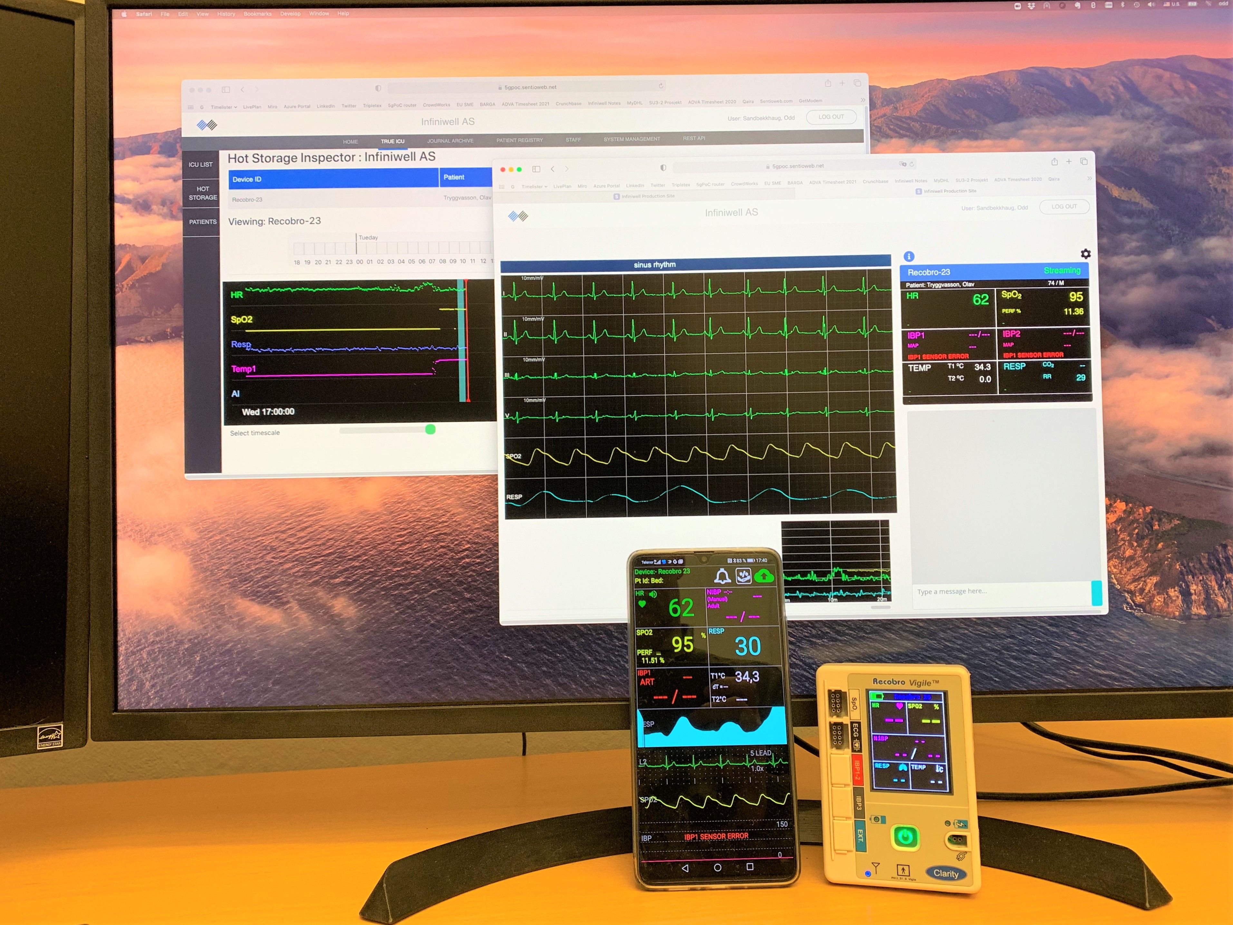
Task: Tap the alarm bell icon on phone
Action: click(722, 576)
